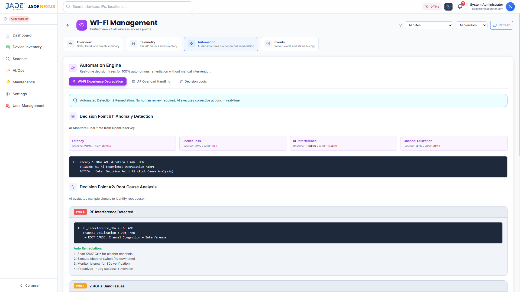Click the Path A badge
This screenshot has height=292, width=520.
(x=80, y=212)
